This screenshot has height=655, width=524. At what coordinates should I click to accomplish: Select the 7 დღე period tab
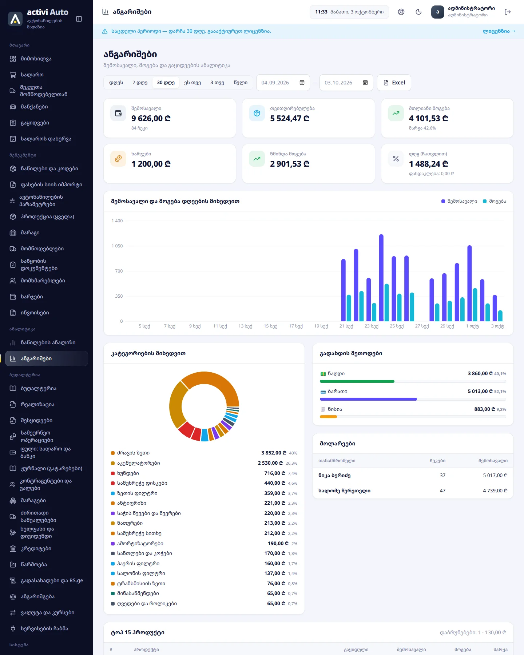tap(140, 83)
